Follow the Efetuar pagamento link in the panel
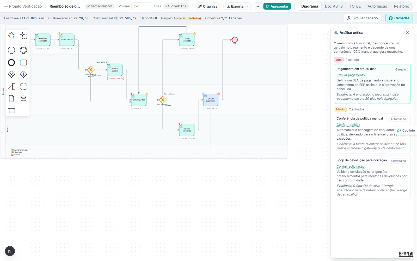417x261 pixels. coord(351,75)
